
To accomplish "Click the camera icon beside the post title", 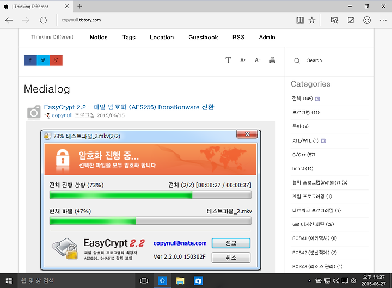I will pyautogui.click(x=34, y=112).
